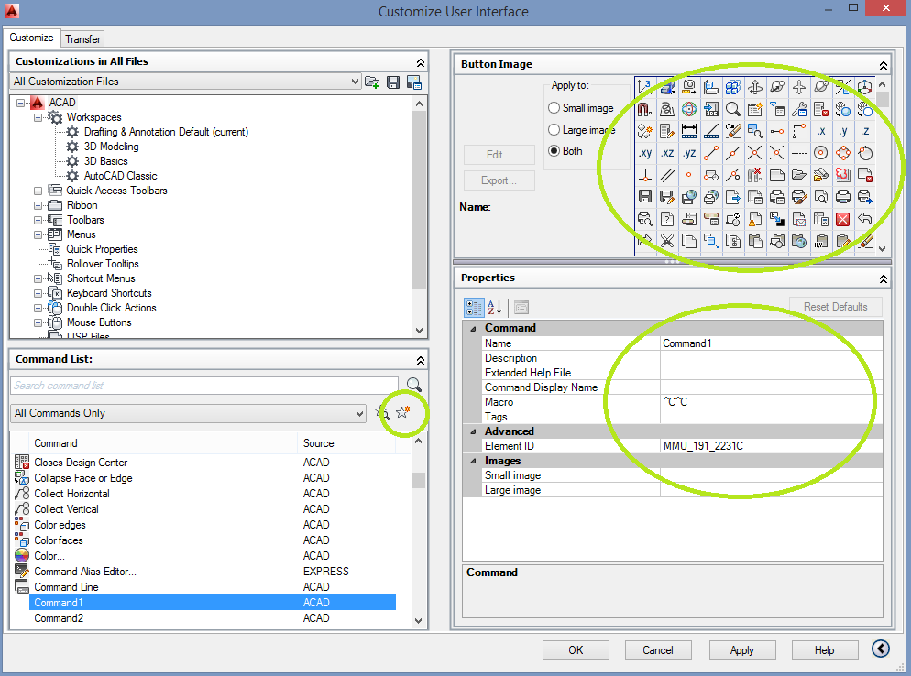Sort properties alphabetically with the A-Z icon
Viewport: 911px width, 676px height.
(x=494, y=307)
